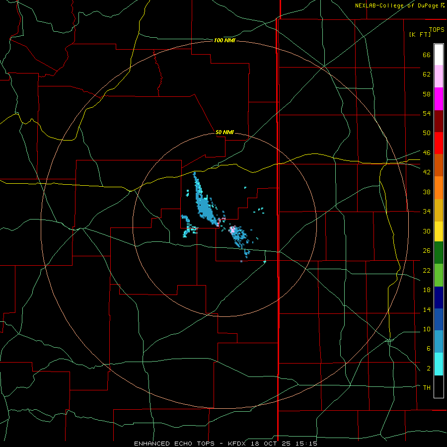Click the 'ENHANCED ECHO TOPS' title text
The height and width of the screenshot is (447, 447).
click(x=174, y=444)
